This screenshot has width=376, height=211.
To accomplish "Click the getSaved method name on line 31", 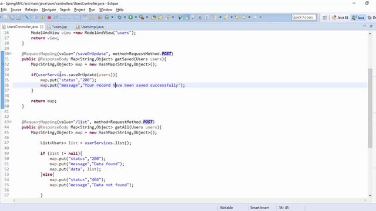I will click(125, 59).
